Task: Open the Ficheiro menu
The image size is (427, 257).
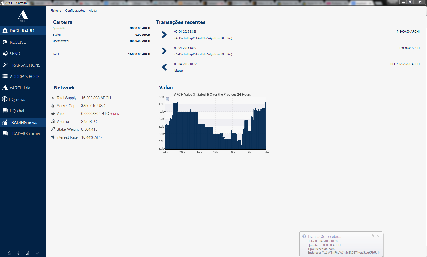Action: pyautogui.click(x=56, y=11)
